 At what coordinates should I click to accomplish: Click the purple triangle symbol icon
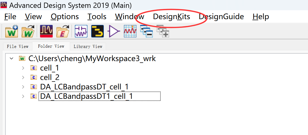(x=114, y=31)
